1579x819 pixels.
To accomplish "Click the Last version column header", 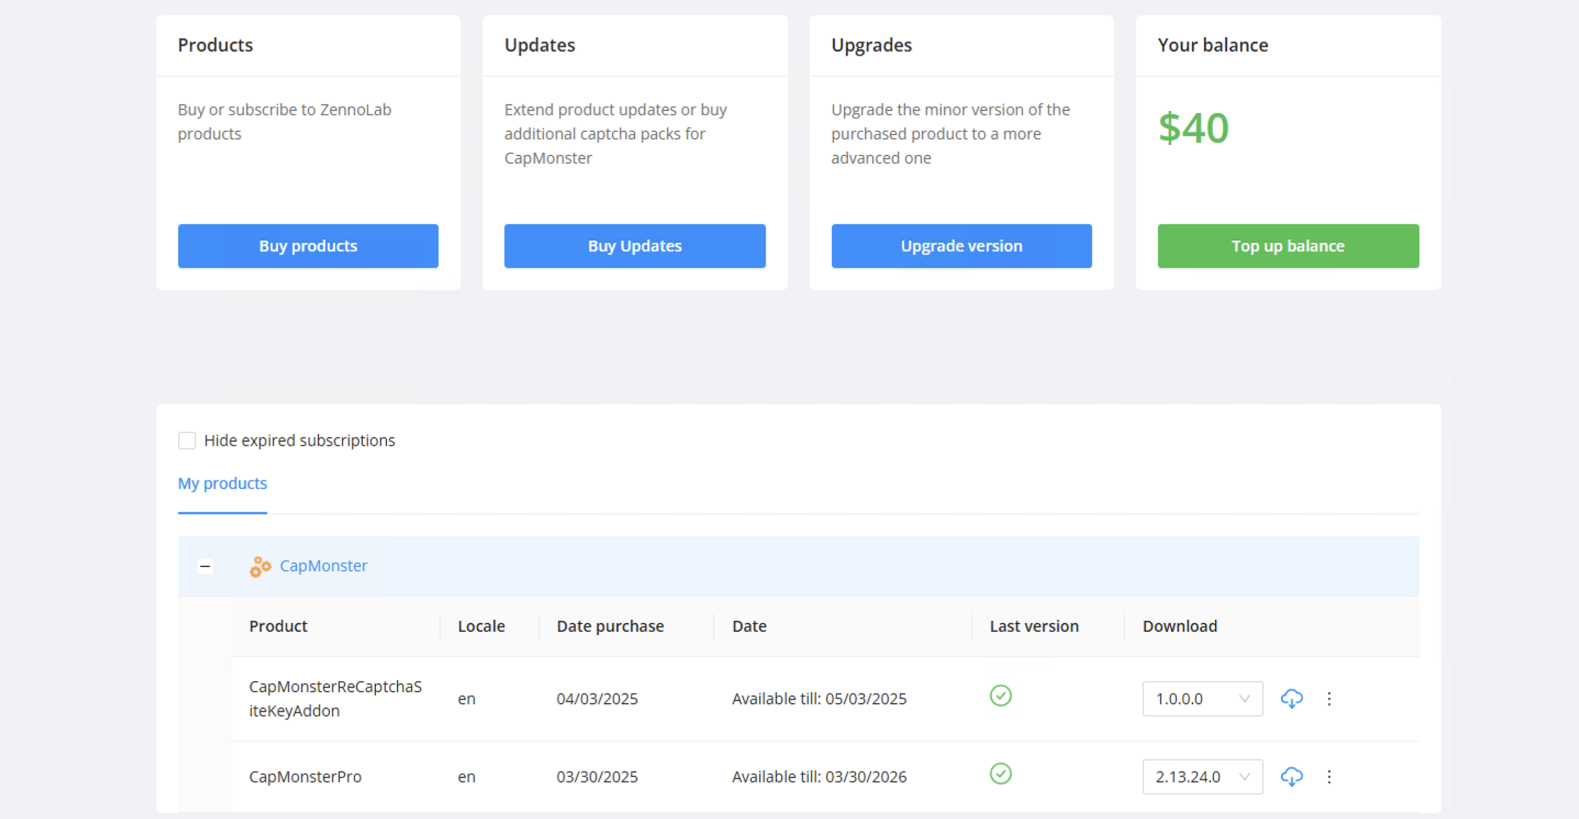I will tap(1034, 626).
